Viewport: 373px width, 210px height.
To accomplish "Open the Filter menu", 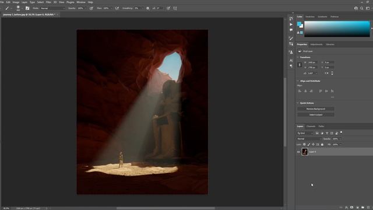I will [48, 2].
